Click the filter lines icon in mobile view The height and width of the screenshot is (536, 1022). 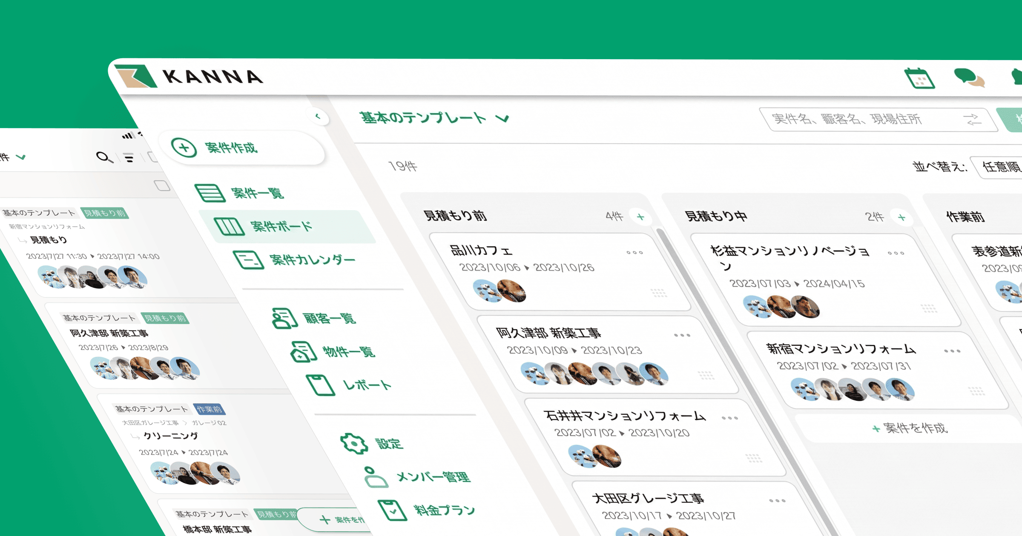click(x=129, y=157)
